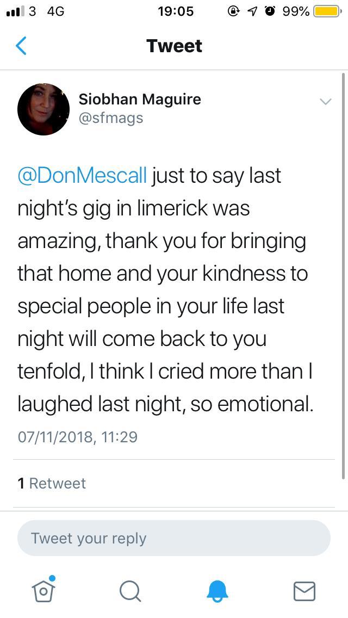Image resolution: width=348 pixels, height=618 pixels.
Task: Tap Siobhan Maguire's profile picture
Action: pos(43,109)
